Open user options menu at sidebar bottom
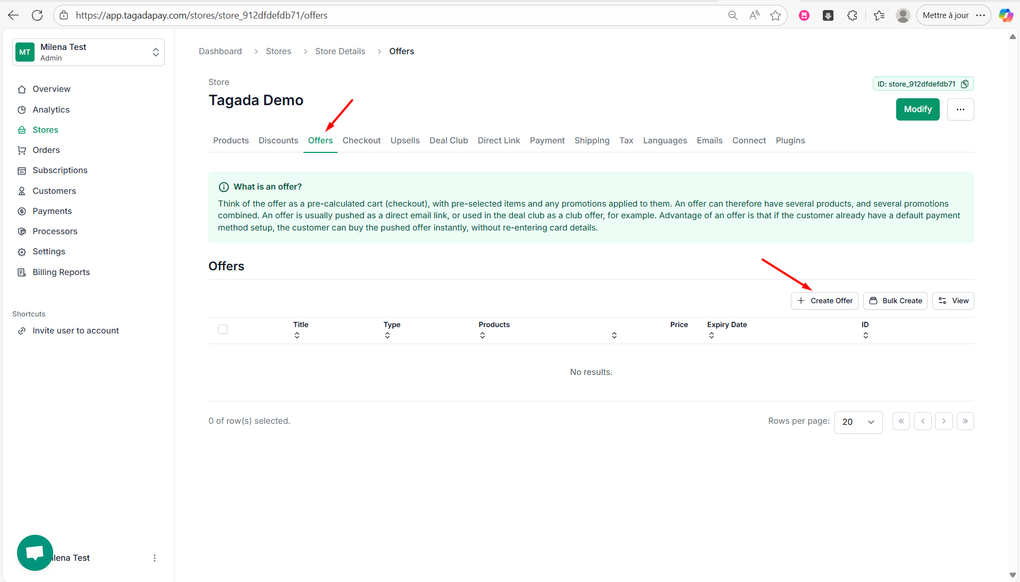Viewport: 1020px width, 582px height. pos(155,558)
